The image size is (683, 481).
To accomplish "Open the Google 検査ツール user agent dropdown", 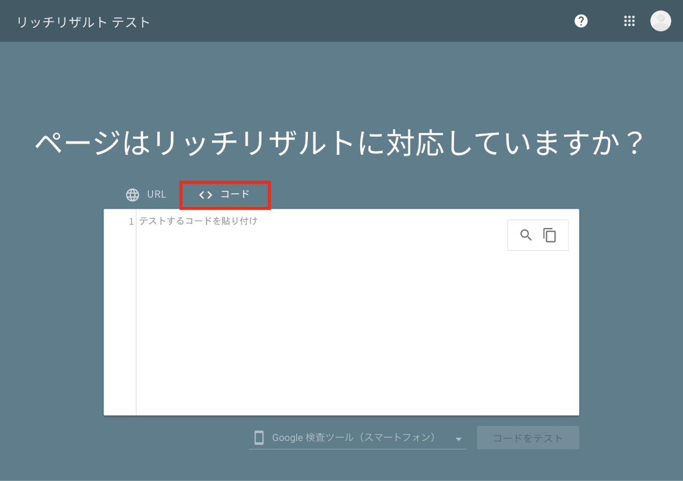I will 358,438.
